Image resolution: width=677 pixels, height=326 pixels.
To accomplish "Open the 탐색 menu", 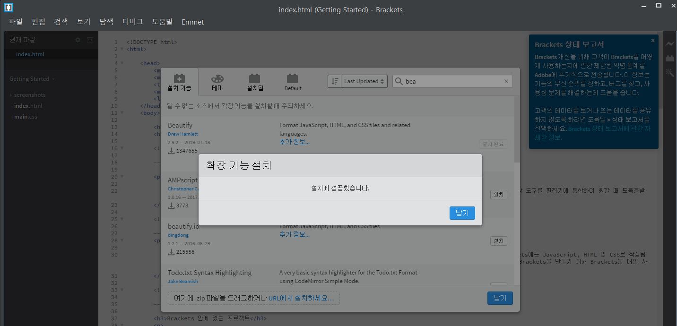I will tap(106, 22).
